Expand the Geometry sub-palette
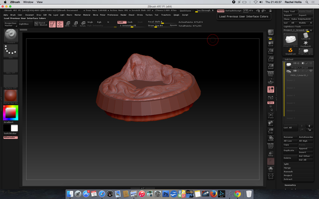Screen dimensions: 319x199 (x=290, y=185)
